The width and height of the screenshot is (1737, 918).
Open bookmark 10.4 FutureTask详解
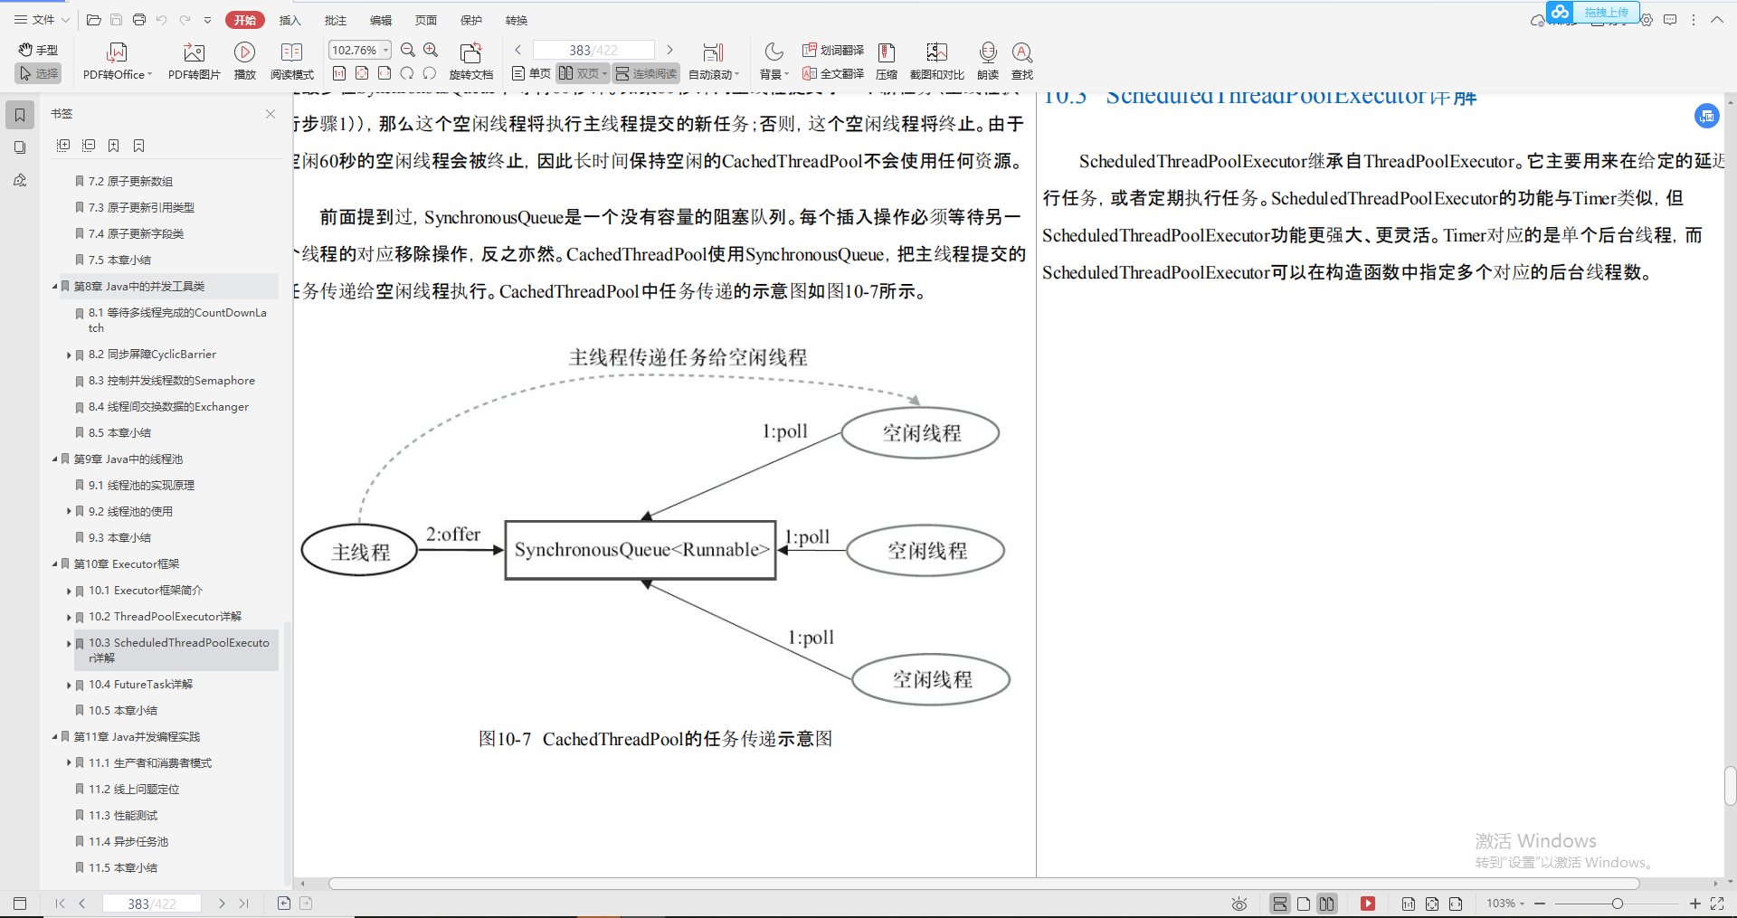(140, 685)
